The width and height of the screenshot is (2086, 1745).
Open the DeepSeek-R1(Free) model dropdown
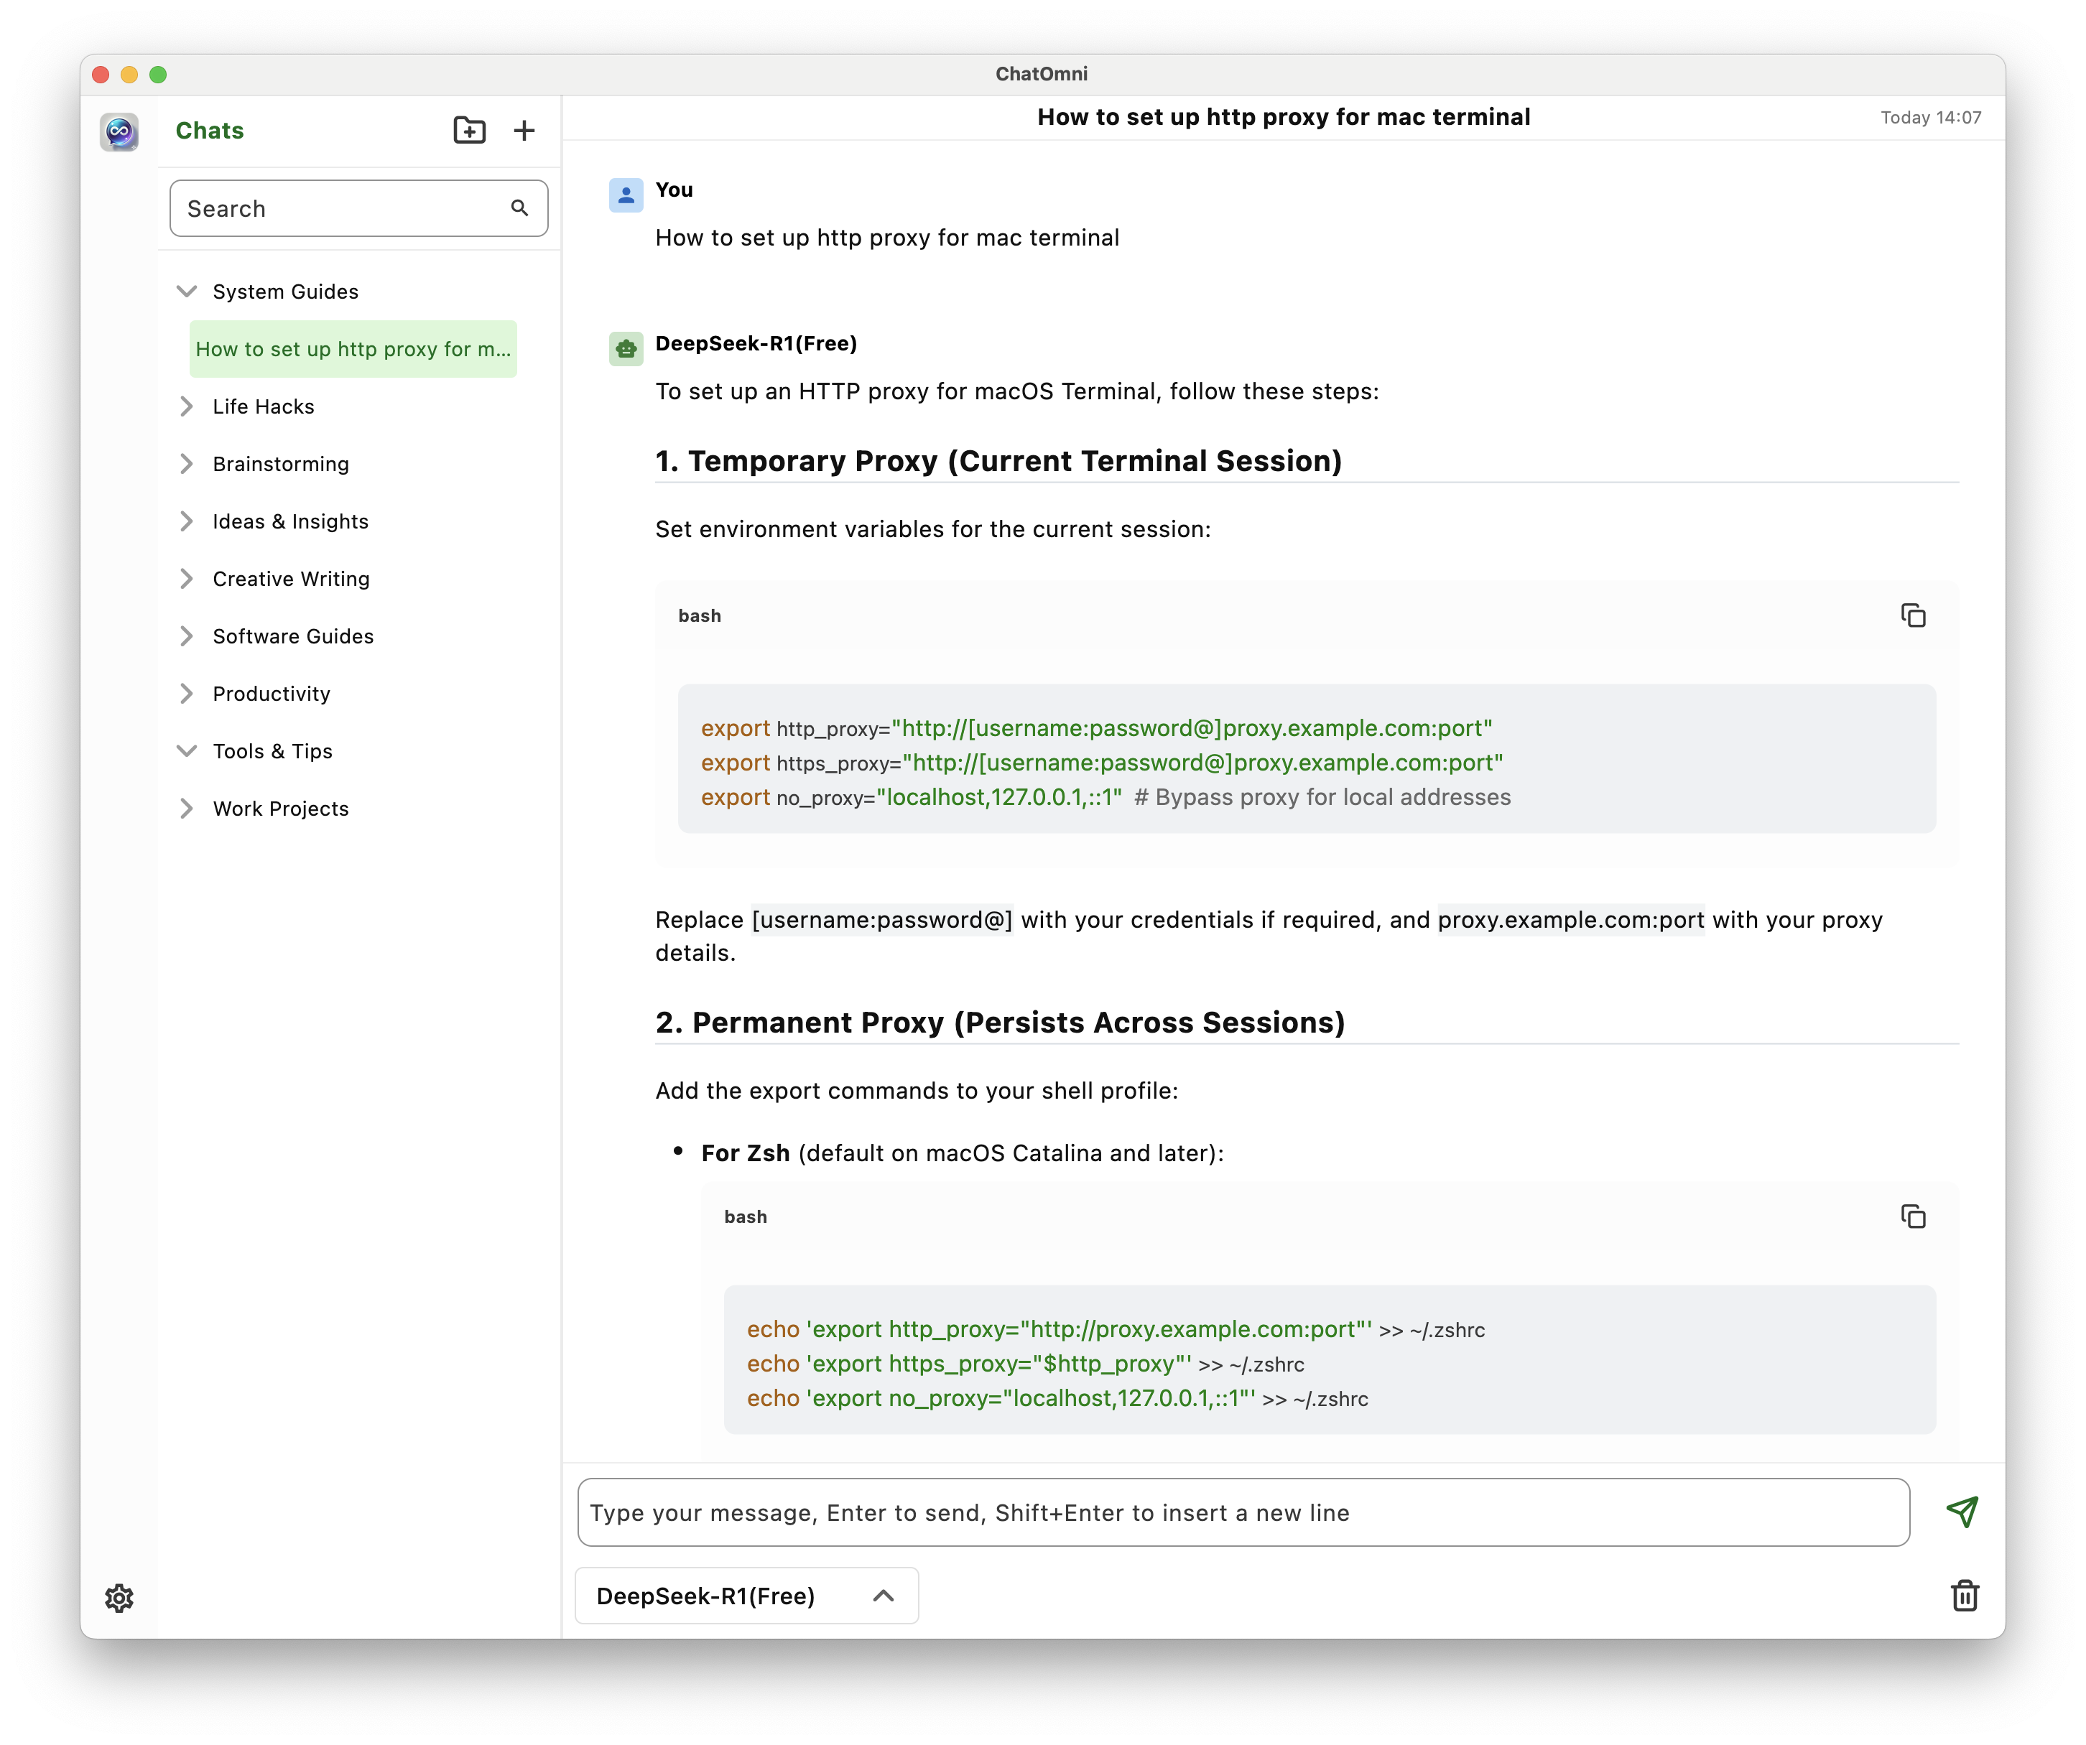746,1596
